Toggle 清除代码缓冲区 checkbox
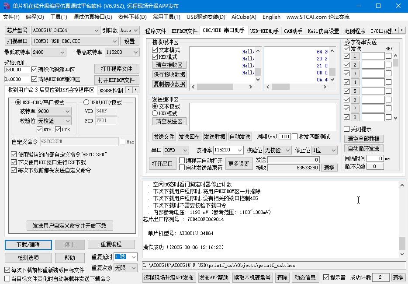The width and height of the screenshot is (408, 284). pyautogui.click(x=34, y=70)
